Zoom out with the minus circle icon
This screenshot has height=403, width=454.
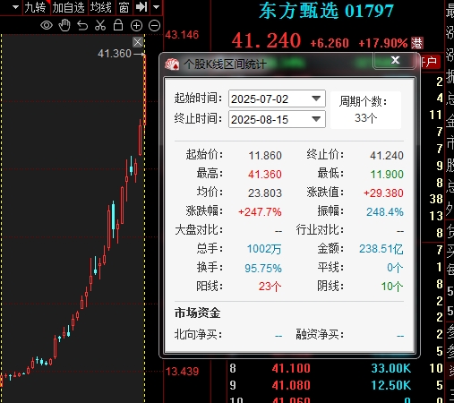[154, 26]
